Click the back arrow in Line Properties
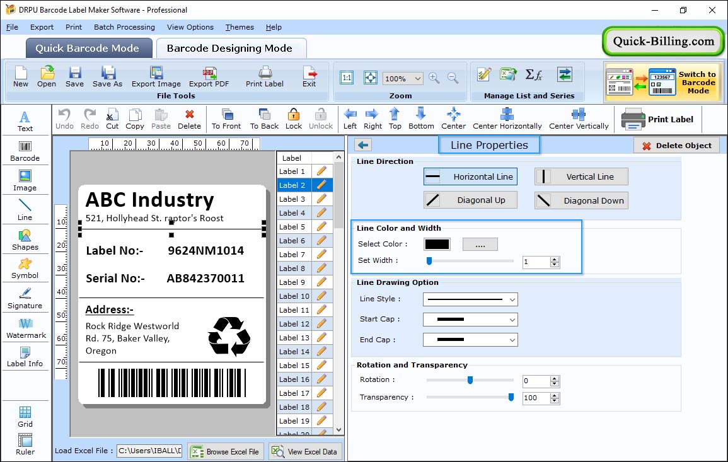This screenshot has width=728, height=462. pos(363,145)
